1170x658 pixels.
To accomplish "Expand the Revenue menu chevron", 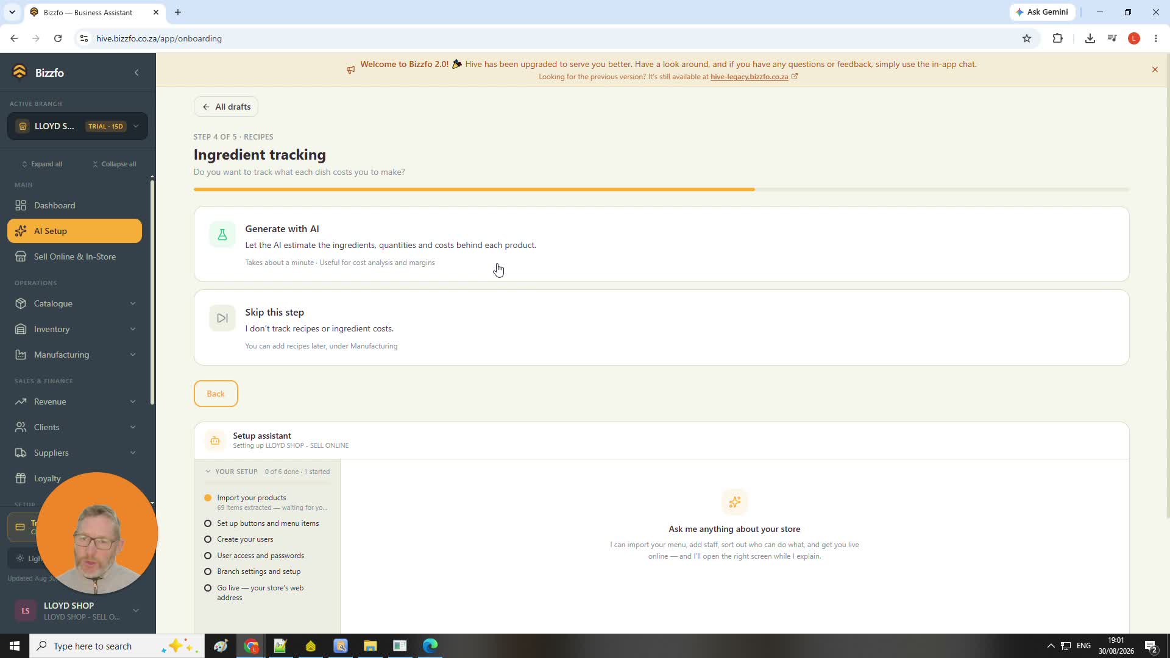I will click(133, 402).
